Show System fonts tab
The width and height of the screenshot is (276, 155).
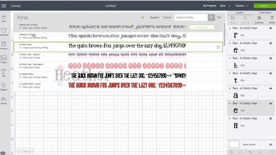pos(154,17)
